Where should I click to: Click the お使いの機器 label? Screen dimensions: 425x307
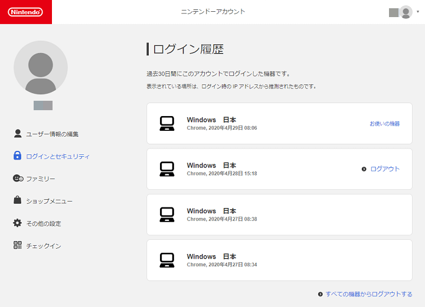click(x=385, y=124)
